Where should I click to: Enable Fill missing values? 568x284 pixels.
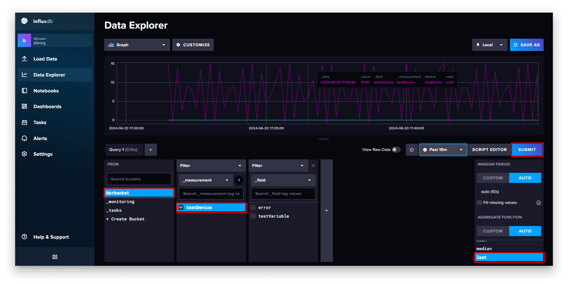(479, 202)
